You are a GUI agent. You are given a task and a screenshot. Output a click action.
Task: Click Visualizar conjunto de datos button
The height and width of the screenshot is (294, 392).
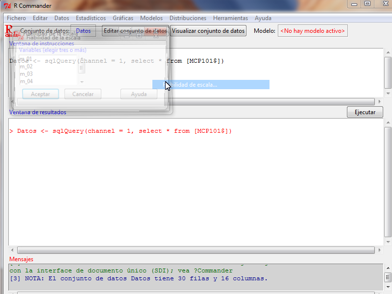(x=208, y=31)
